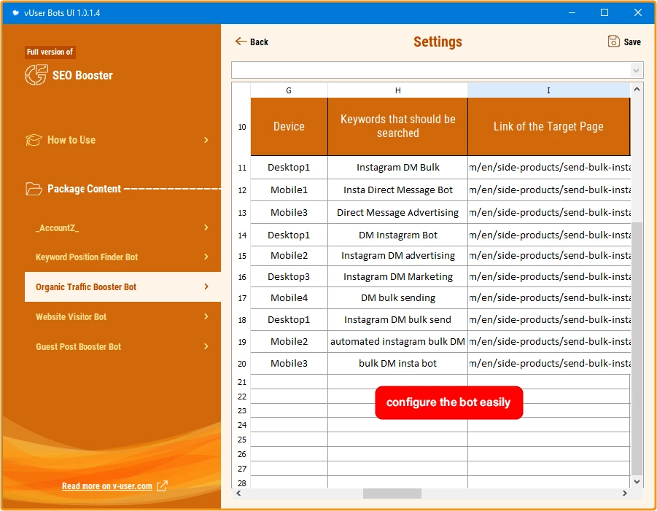Expand the _AccountZ_ chevron

pyautogui.click(x=206, y=227)
